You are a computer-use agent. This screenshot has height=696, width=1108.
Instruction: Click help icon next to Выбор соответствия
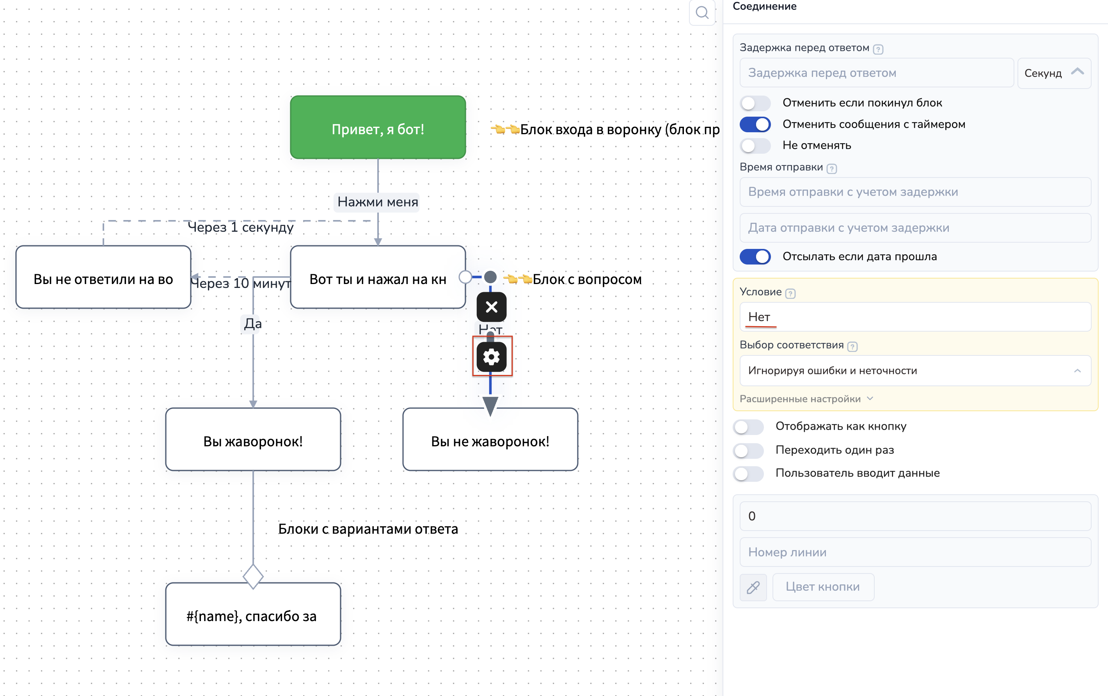tap(852, 346)
